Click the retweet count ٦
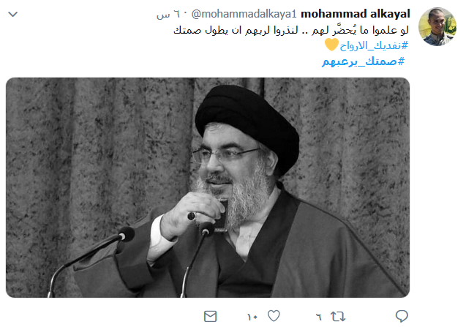466x327 pixels. click(x=319, y=317)
